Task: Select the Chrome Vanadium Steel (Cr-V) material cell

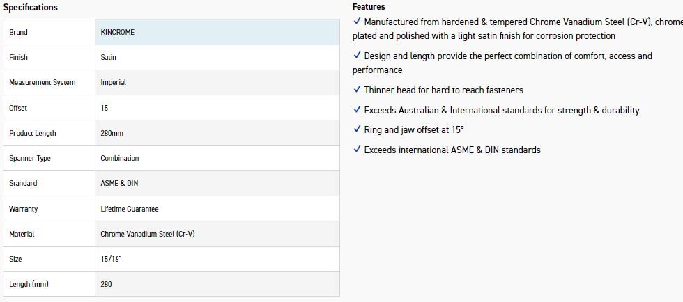Action: [148, 234]
